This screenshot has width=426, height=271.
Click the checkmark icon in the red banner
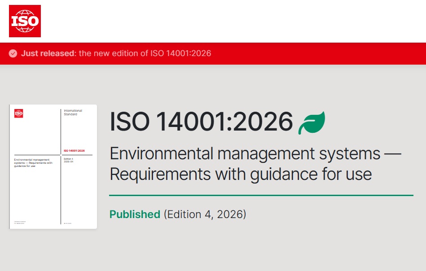[13, 53]
